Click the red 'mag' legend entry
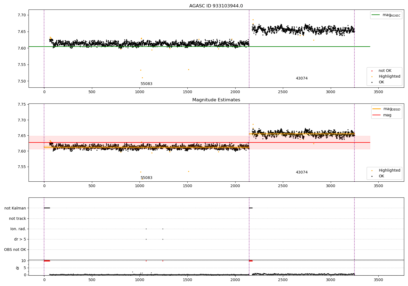This screenshot has height=286, width=408. pos(382,115)
